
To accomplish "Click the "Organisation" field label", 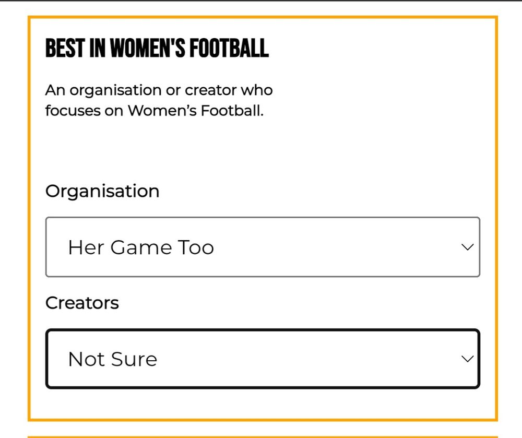I will (x=102, y=191).
